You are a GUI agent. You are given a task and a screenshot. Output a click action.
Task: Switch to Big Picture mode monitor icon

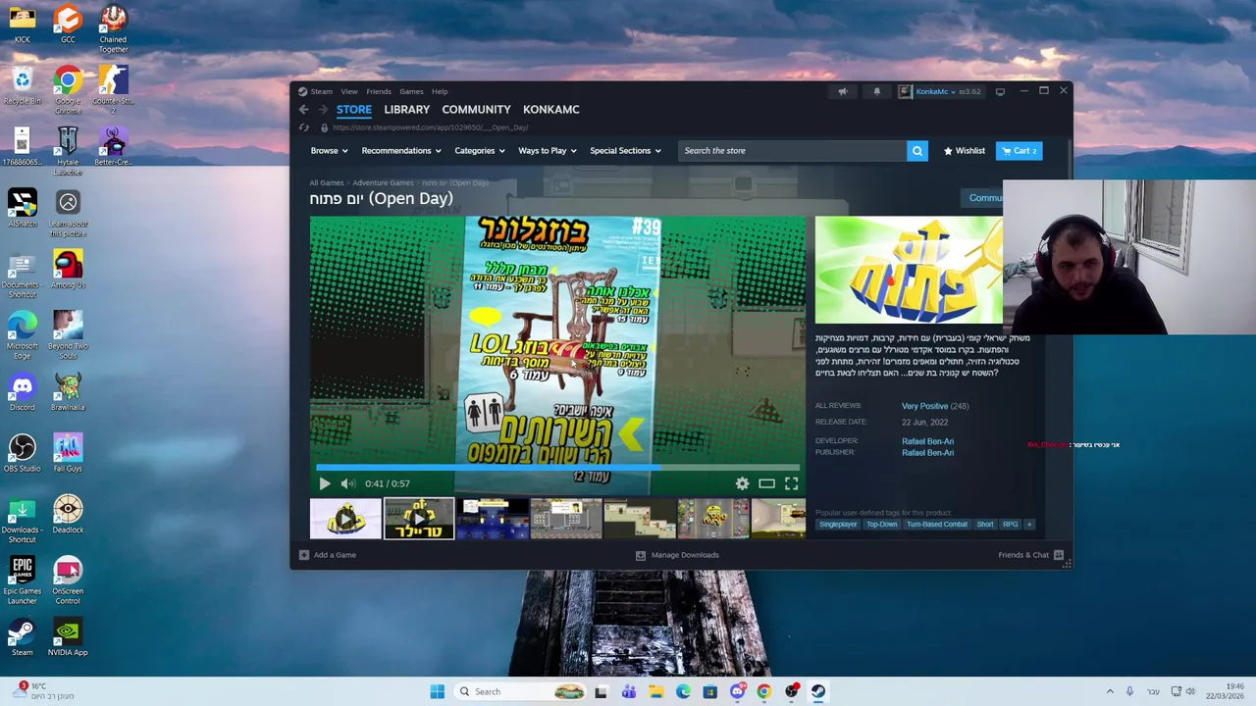(1000, 91)
